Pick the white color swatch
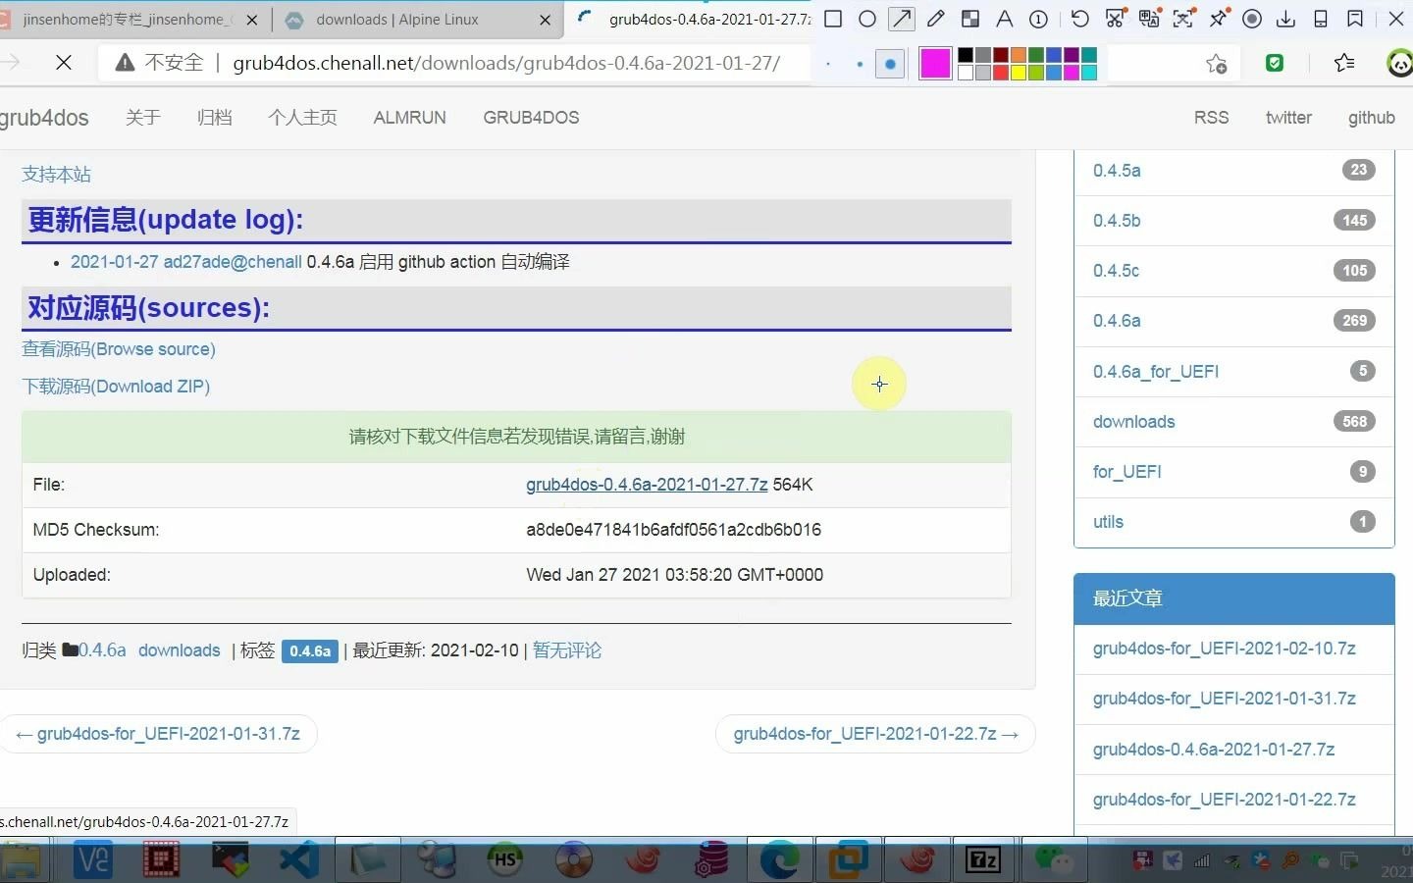This screenshot has height=883, width=1413. point(966,73)
